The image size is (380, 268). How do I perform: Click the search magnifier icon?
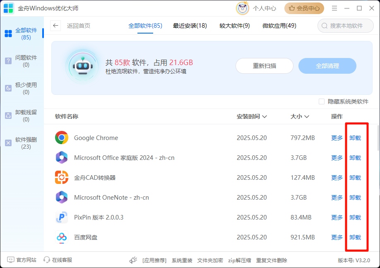[325, 26]
